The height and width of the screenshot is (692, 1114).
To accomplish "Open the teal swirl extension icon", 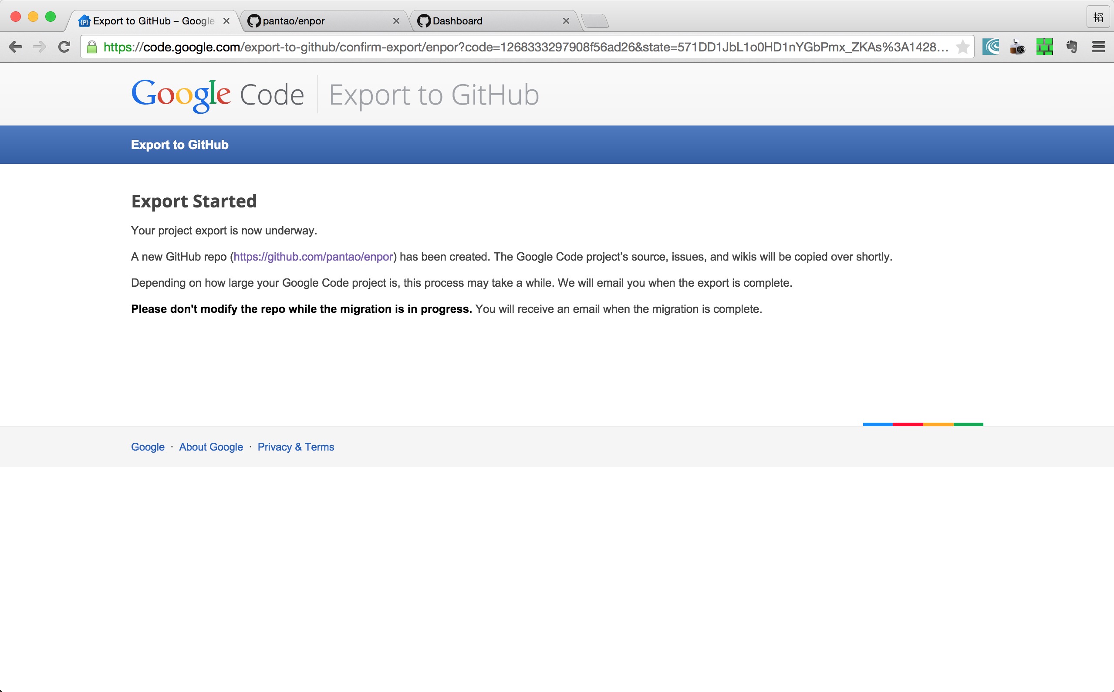I will (990, 47).
